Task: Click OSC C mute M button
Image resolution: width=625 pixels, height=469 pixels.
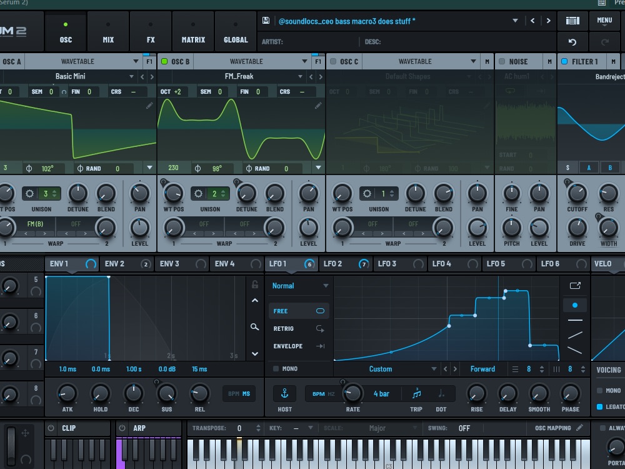Action: (487, 61)
